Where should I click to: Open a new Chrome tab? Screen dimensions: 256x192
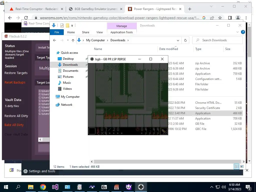pyautogui.click(x=189, y=9)
